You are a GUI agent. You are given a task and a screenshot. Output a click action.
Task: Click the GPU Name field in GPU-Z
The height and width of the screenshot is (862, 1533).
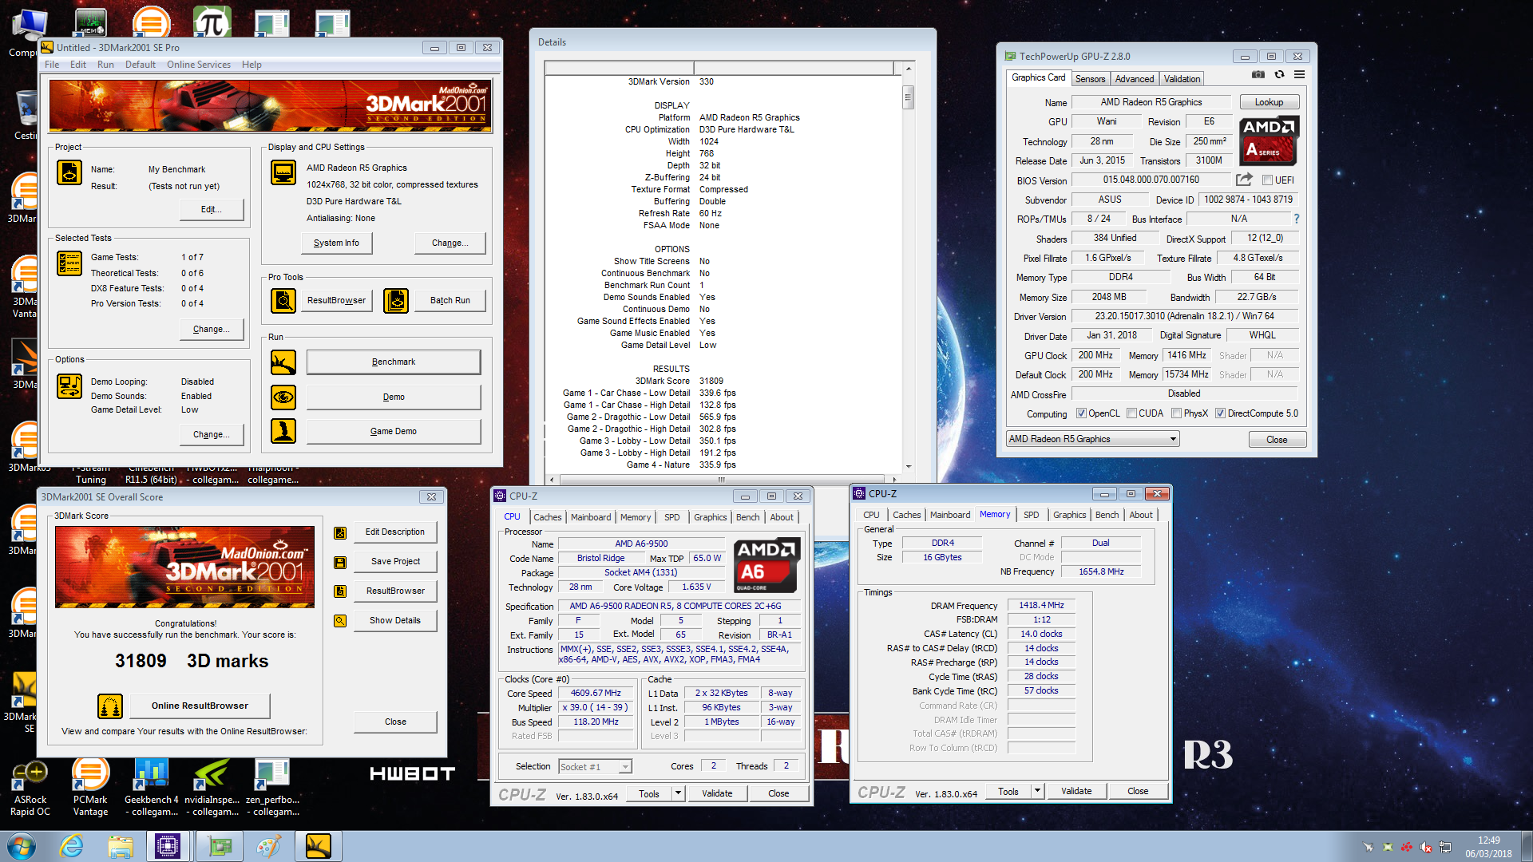tap(1151, 102)
